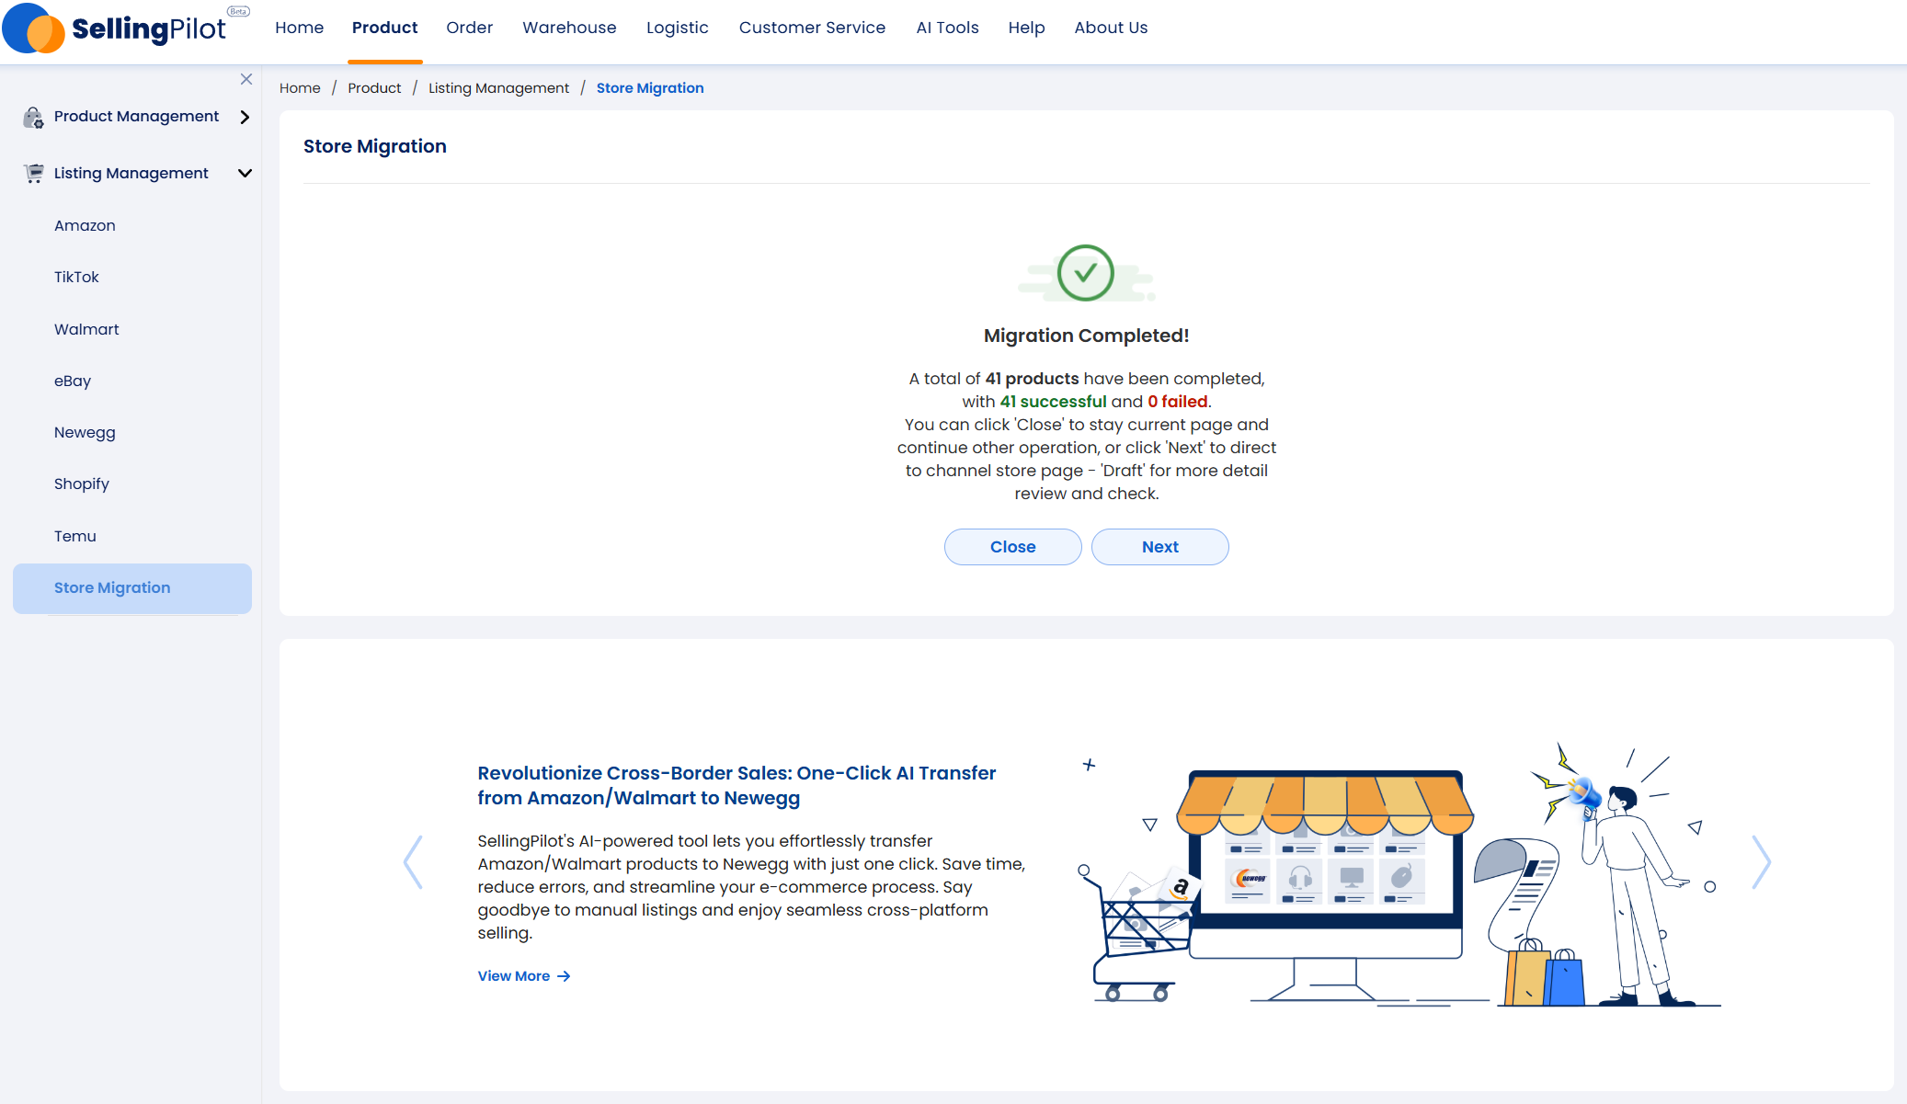Click Product in the breadcrumb
The height and width of the screenshot is (1104, 1907).
[374, 88]
